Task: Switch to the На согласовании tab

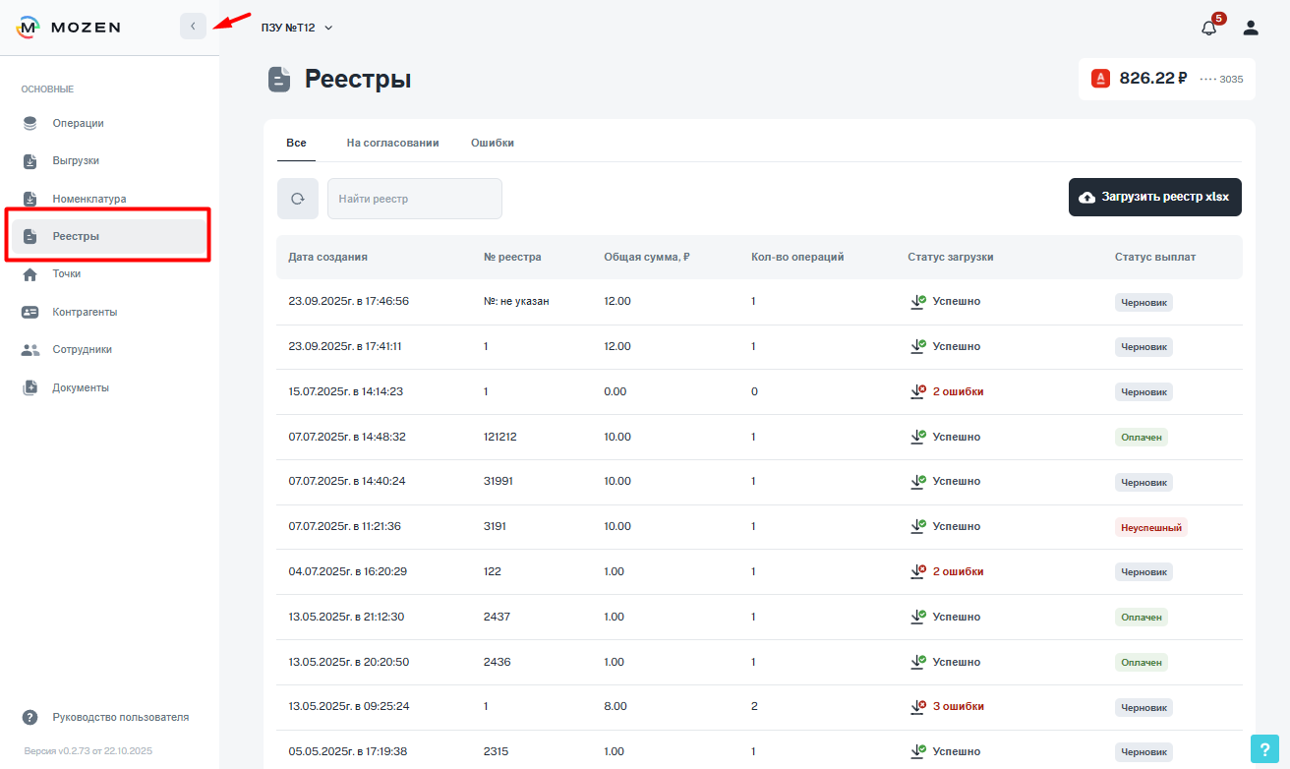Action: [392, 143]
